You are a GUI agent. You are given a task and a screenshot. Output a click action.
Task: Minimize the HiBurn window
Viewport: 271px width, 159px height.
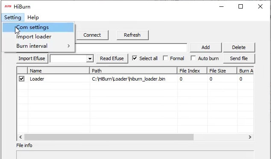coord(221,6)
